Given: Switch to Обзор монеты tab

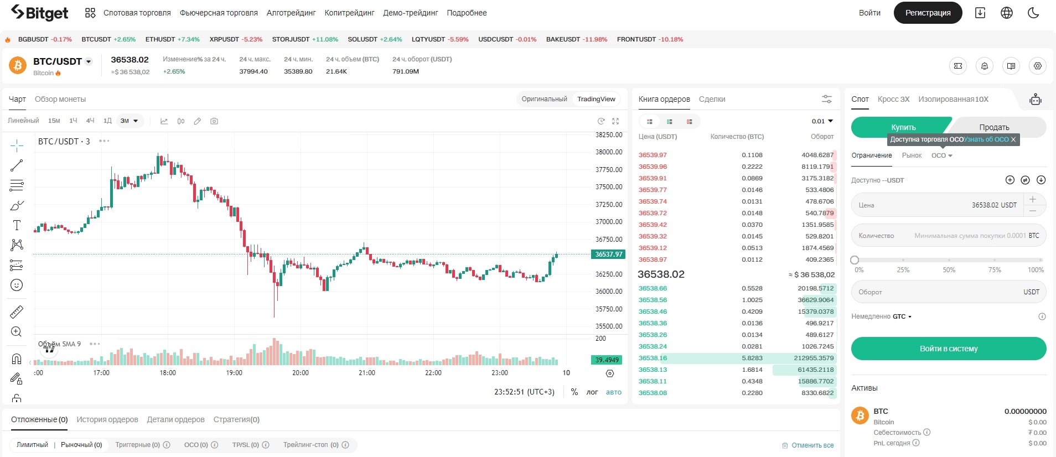Looking at the screenshot, I should pos(60,99).
